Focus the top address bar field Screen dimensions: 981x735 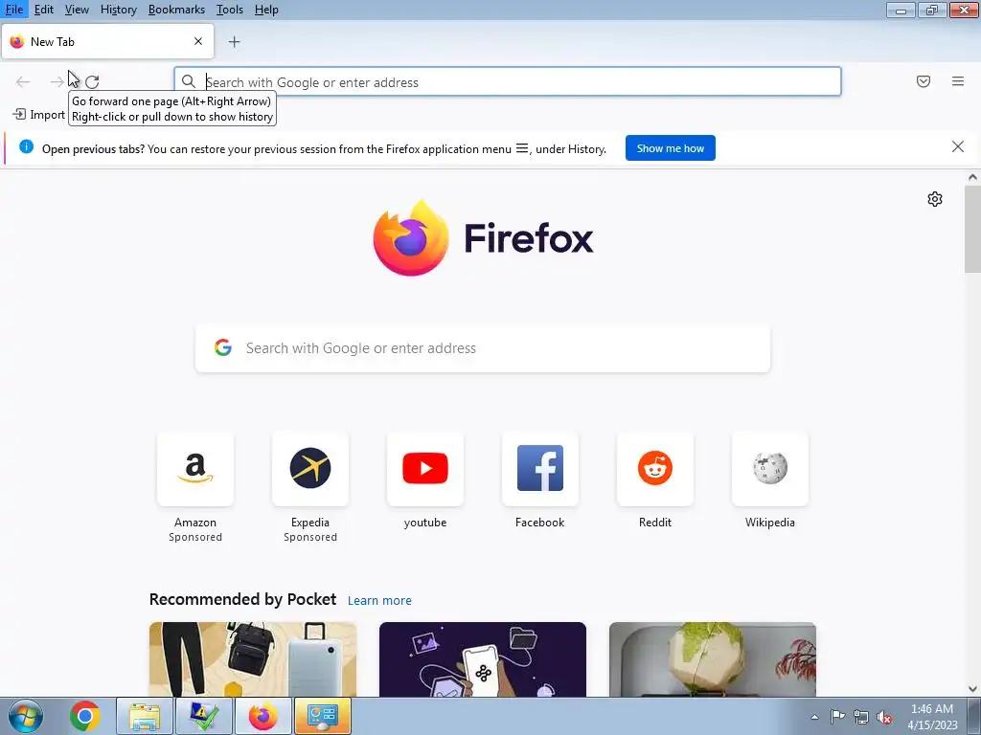point(508,82)
